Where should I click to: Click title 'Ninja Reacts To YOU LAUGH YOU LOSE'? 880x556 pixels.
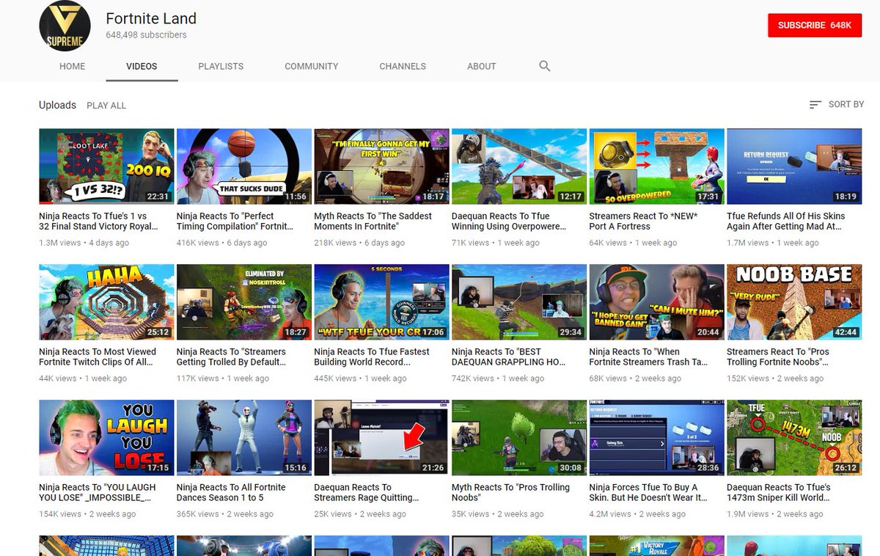tap(98, 493)
